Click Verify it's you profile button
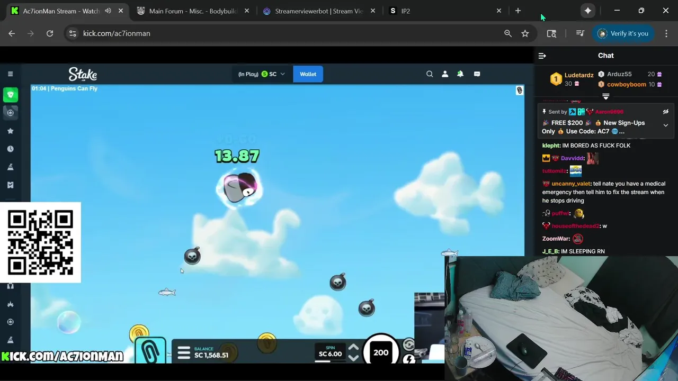Screen dimensions: 678x381 [x=622, y=33]
